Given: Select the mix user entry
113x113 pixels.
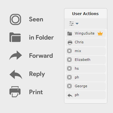Looking at the screenshot, I should pos(86,51).
